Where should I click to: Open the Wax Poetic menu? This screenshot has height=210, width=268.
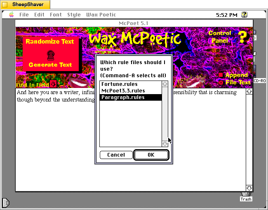(x=101, y=15)
